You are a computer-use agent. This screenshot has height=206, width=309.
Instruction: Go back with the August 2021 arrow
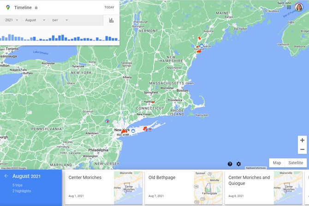click(x=6, y=176)
